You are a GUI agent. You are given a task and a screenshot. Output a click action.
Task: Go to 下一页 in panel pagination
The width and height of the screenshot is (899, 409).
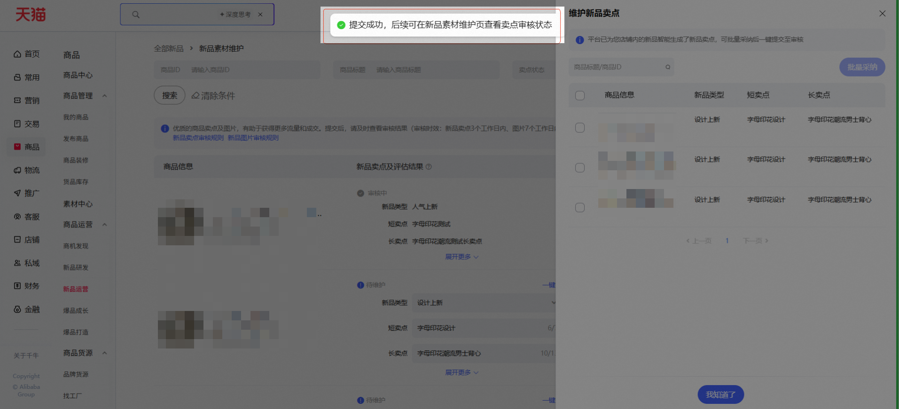756,241
